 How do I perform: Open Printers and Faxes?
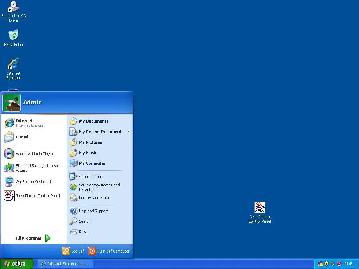tap(100, 198)
